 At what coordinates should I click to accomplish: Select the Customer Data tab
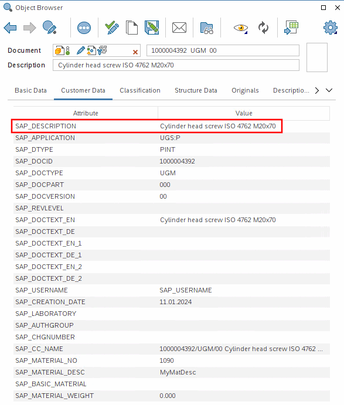coord(83,90)
